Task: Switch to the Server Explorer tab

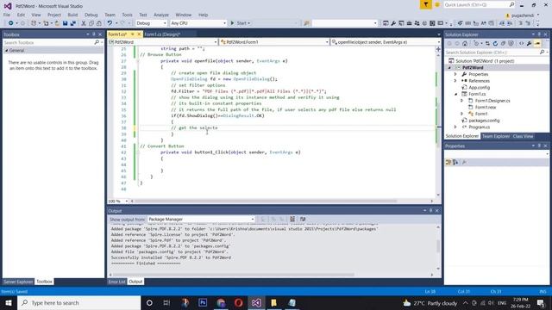Action: click(18, 282)
